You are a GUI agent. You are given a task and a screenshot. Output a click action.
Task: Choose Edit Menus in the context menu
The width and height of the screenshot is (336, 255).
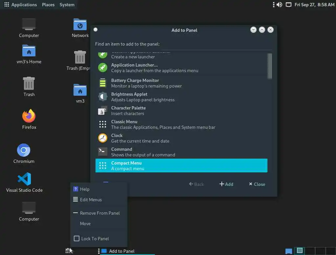click(99, 200)
